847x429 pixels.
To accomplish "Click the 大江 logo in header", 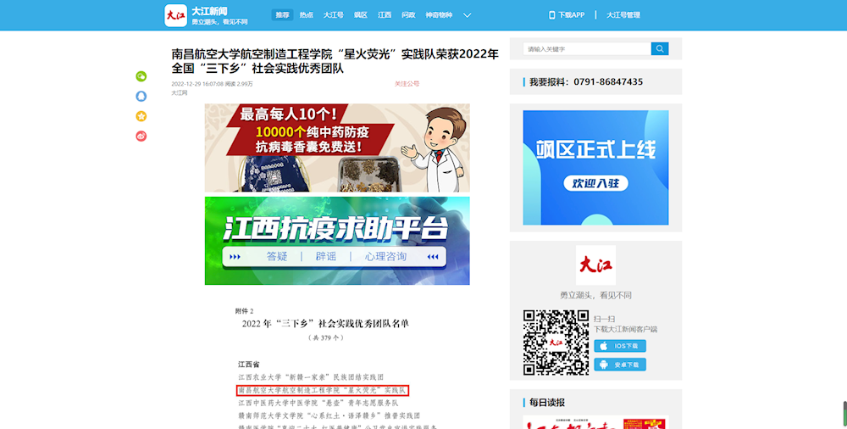I will click(x=175, y=15).
